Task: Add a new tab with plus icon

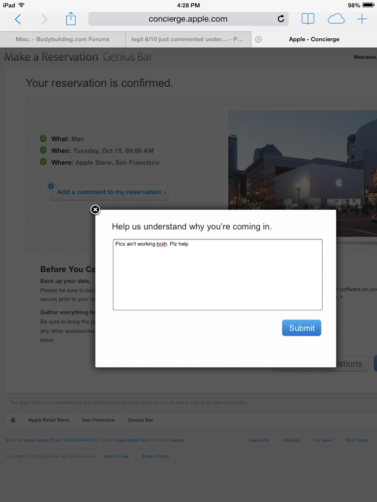Action: (362, 19)
